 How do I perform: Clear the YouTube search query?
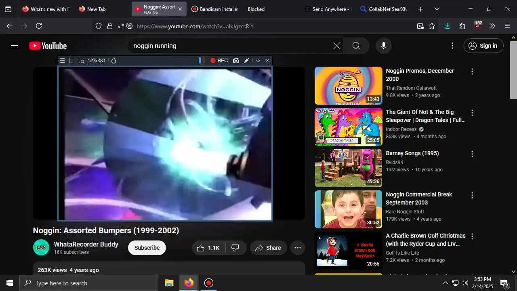(x=337, y=46)
